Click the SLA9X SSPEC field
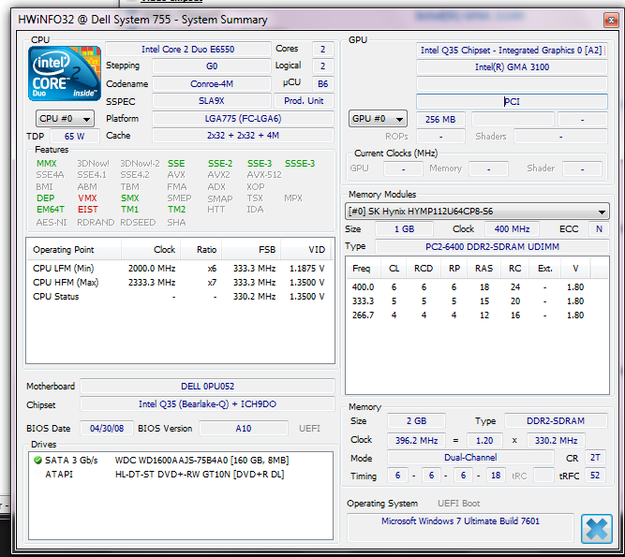The width and height of the screenshot is (625, 557). [211, 101]
